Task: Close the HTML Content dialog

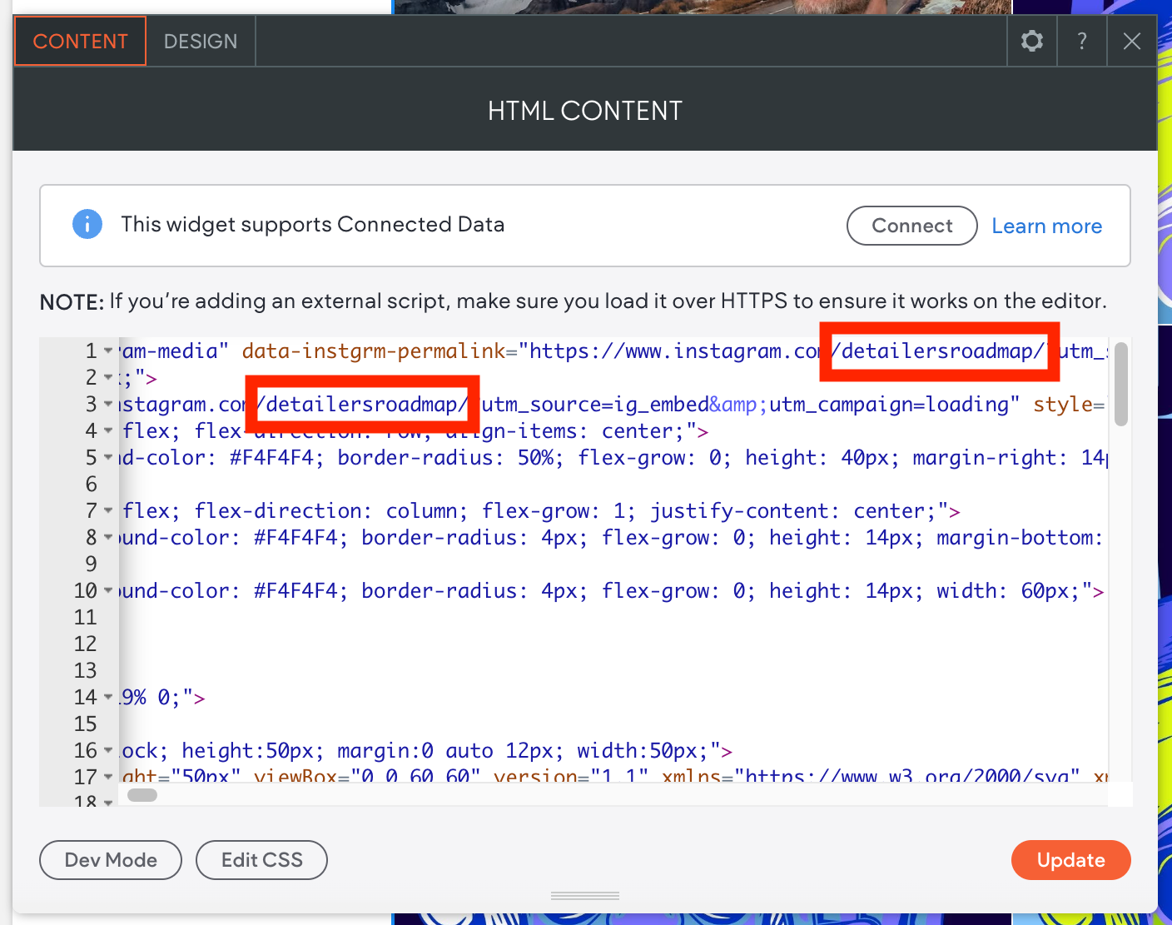Action: pos(1131,41)
